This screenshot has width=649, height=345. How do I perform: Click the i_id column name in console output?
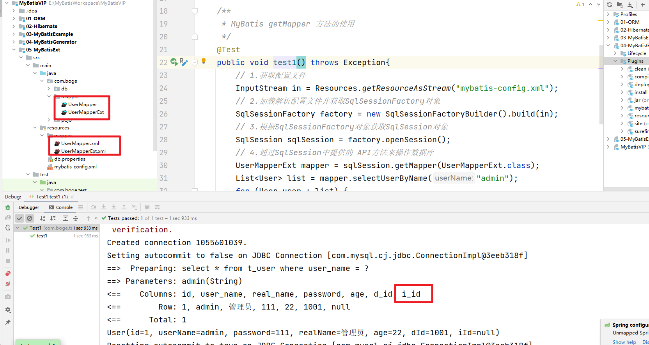click(411, 294)
